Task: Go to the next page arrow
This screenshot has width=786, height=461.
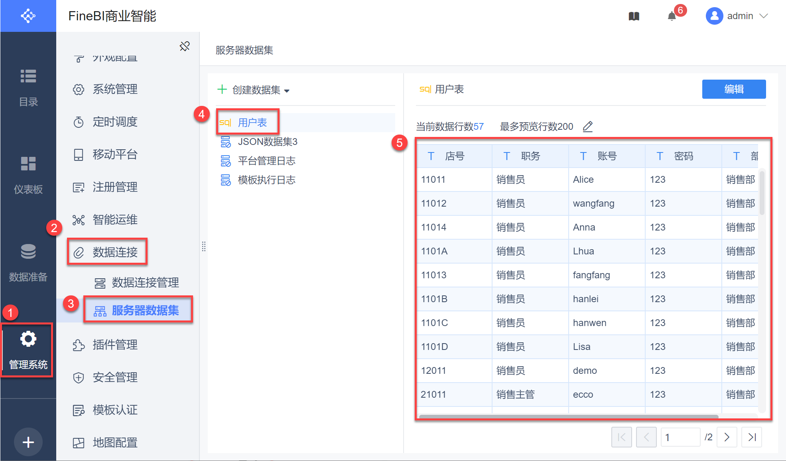Action: pyautogui.click(x=727, y=437)
